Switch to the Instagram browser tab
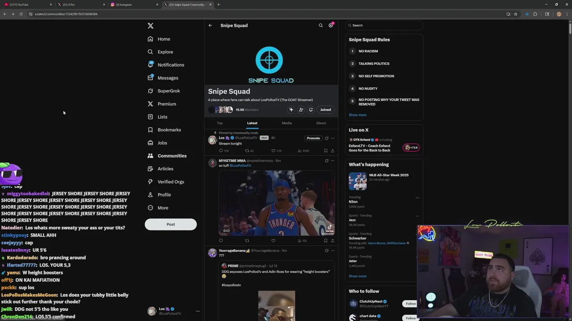 [134, 4]
